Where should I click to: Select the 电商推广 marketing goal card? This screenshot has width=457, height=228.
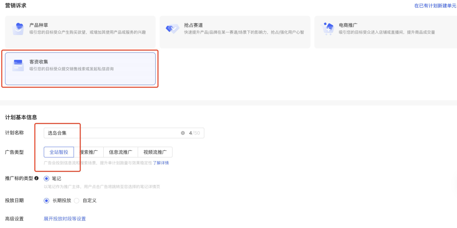pyautogui.click(x=385, y=32)
